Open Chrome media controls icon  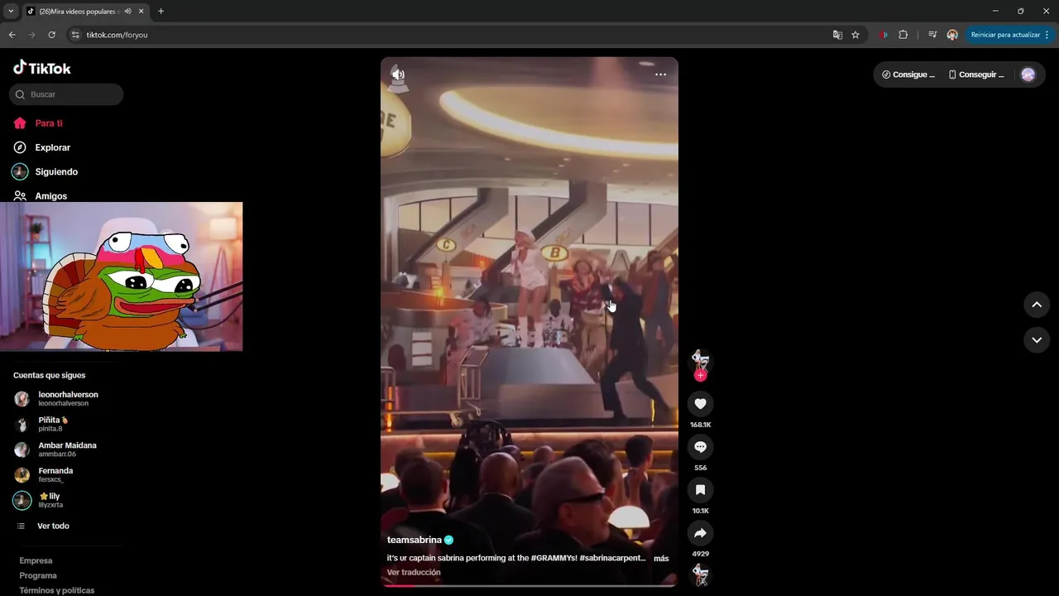click(932, 35)
